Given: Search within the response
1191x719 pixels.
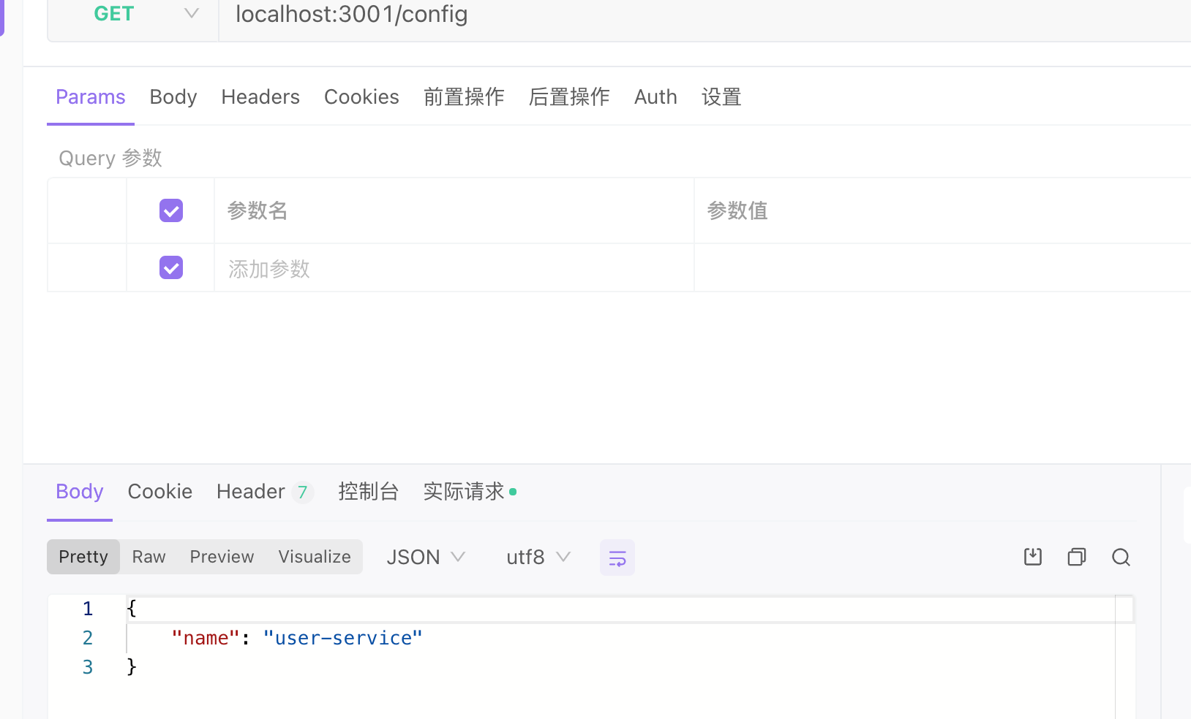Looking at the screenshot, I should (1121, 557).
